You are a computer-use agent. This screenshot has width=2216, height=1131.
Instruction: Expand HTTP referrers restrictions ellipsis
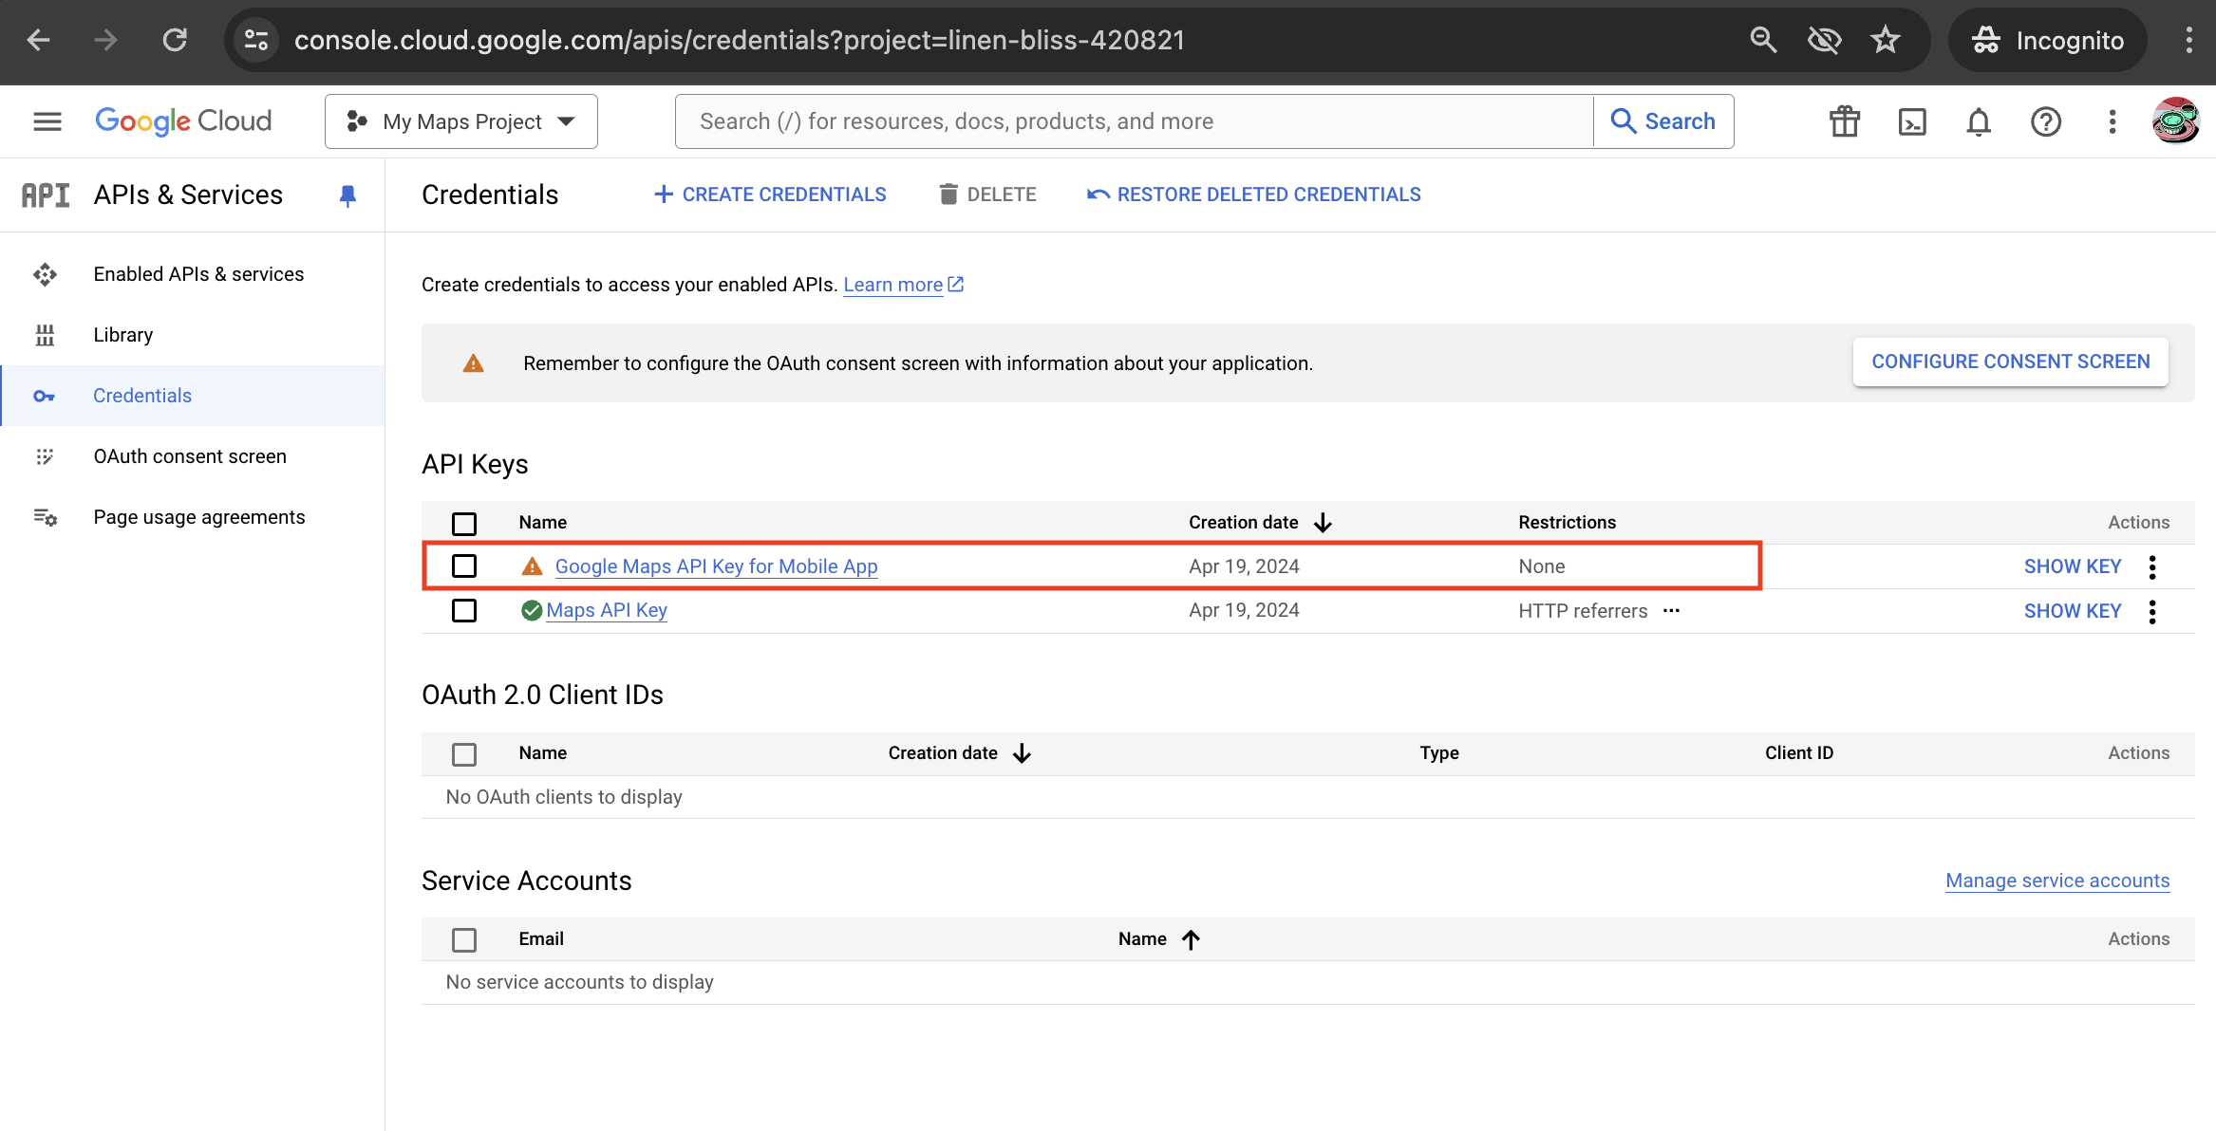click(x=1671, y=611)
